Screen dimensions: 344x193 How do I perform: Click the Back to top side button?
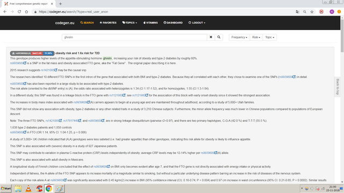click(x=338, y=87)
